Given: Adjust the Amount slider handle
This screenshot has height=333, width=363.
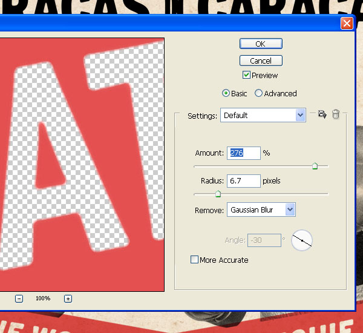Looking at the screenshot, I should click(315, 166).
